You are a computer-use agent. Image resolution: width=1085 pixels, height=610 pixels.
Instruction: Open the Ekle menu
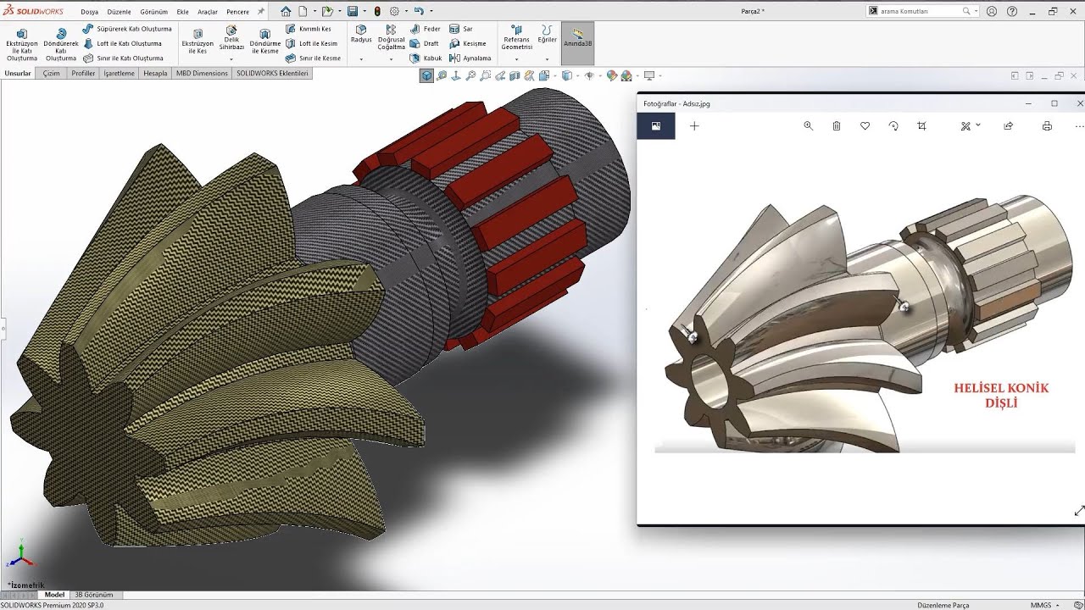click(182, 12)
